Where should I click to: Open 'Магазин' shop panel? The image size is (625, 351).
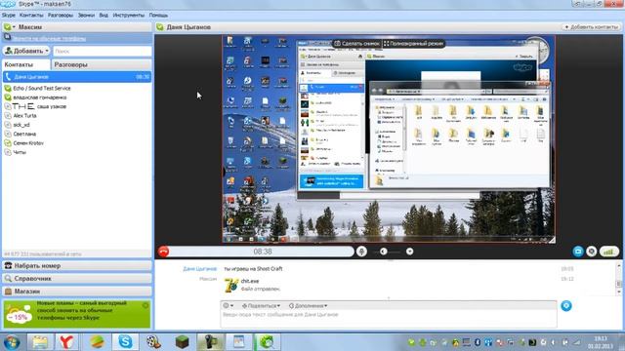coord(77,292)
